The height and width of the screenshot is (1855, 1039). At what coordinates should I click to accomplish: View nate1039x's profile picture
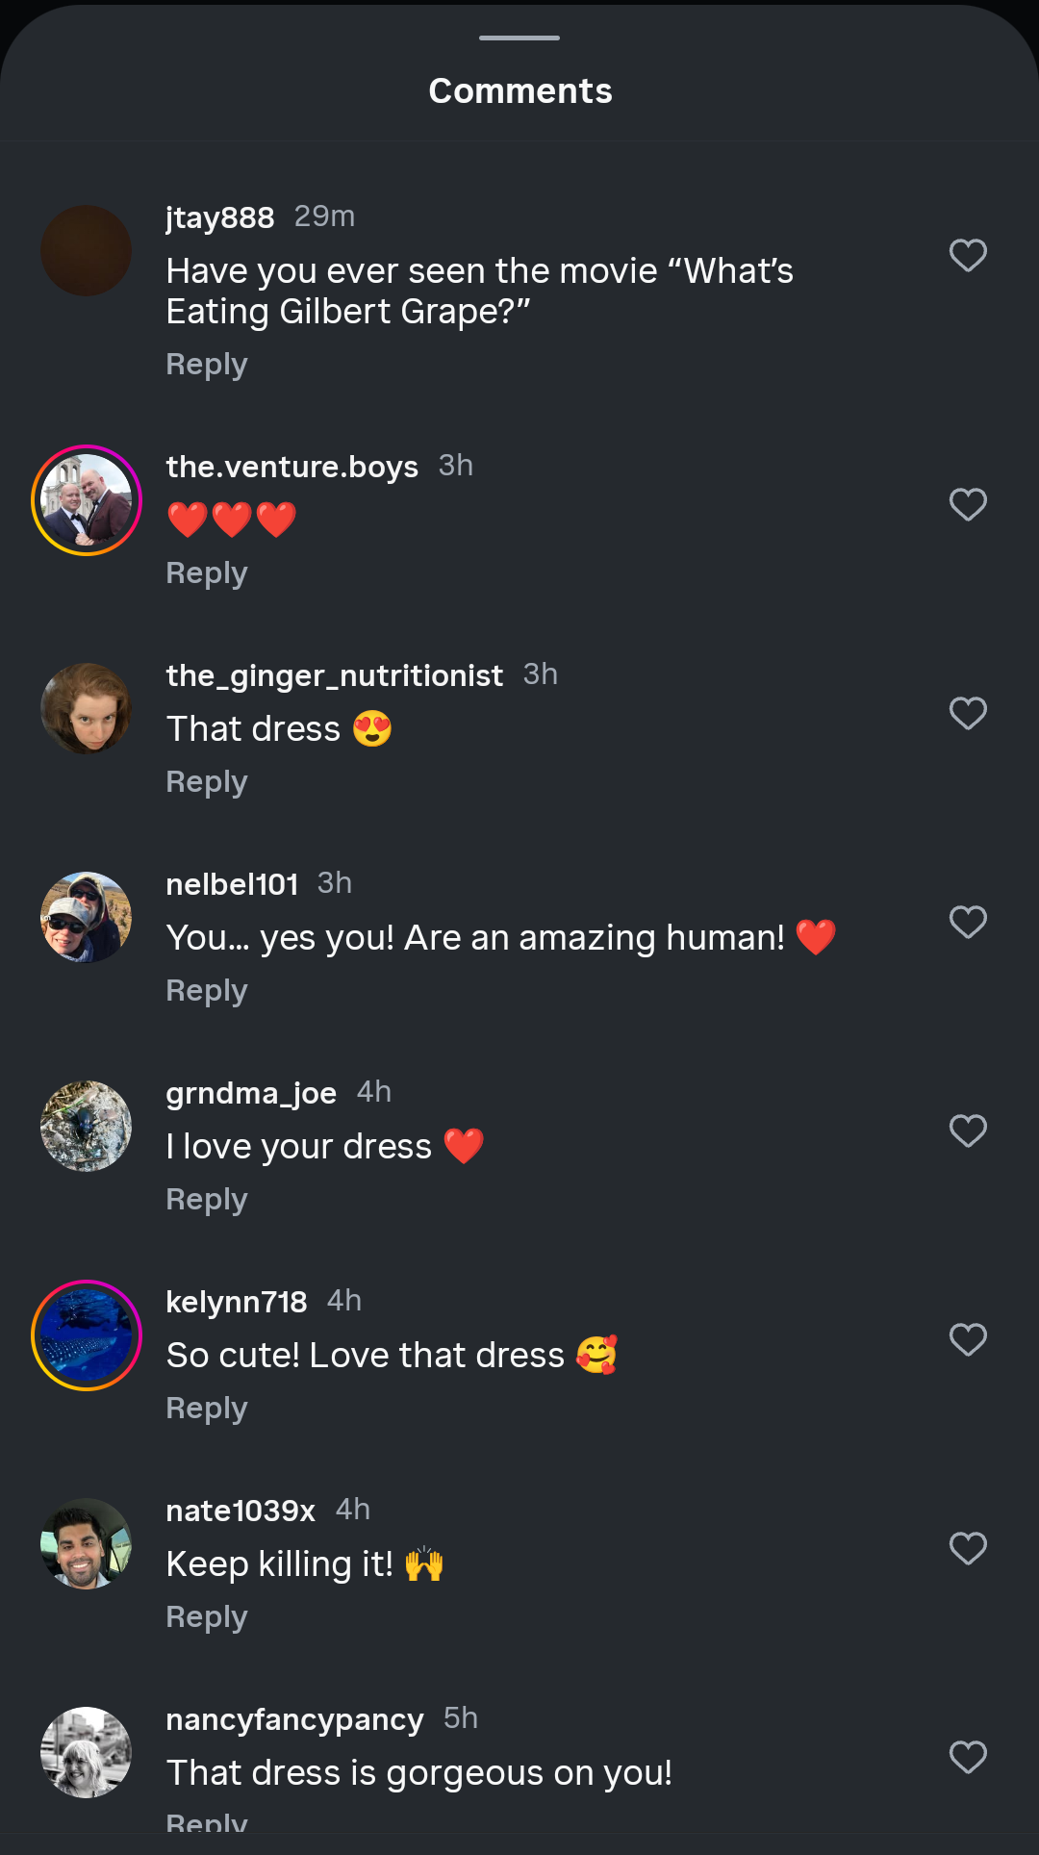click(87, 1544)
